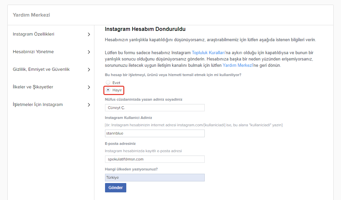Open Hesabınızı Yönetme menu item
The image size is (341, 200).
pyautogui.click(x=33, y=52)
